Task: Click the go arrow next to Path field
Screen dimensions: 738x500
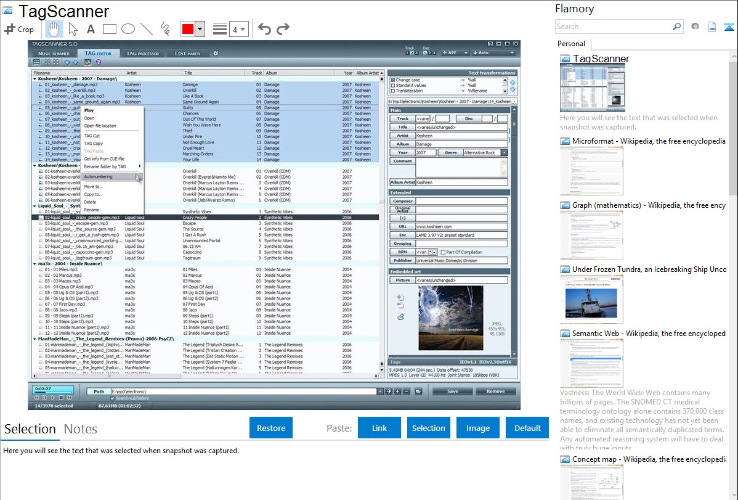Action: click(388, 391)
